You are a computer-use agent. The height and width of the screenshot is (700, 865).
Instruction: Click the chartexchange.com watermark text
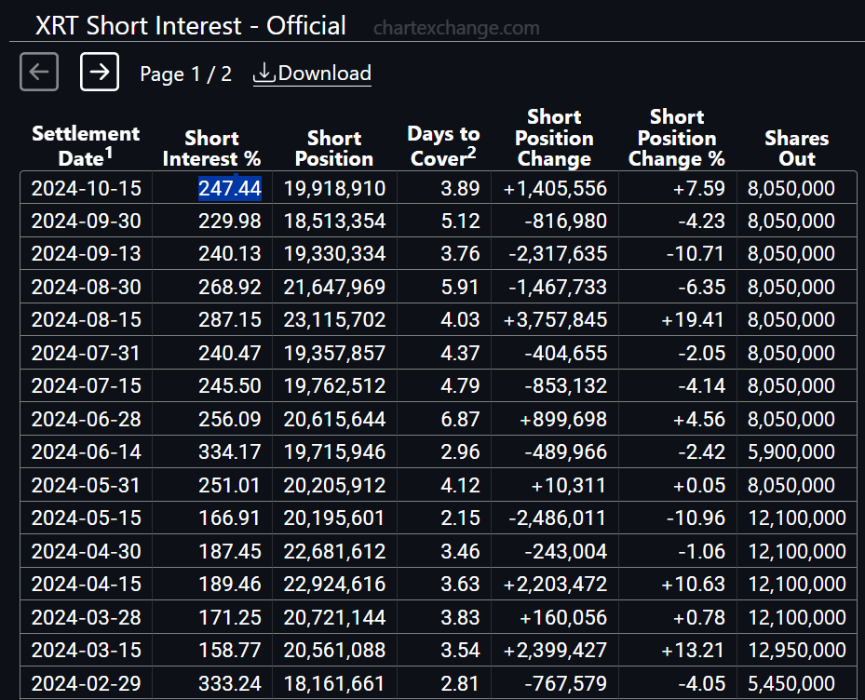click(x=457, y=28)
